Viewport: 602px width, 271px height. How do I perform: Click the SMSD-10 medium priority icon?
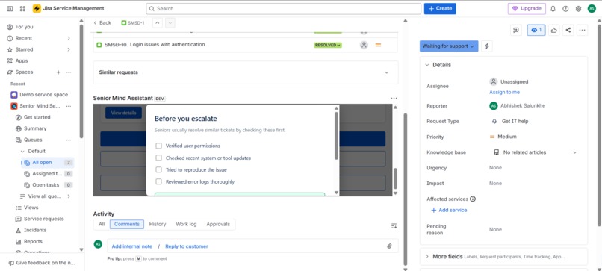pos(378,45)
